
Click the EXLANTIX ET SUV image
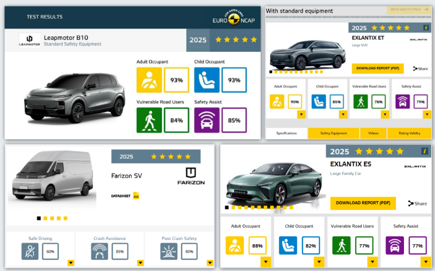pyautogui.click(x=307, y=55)
